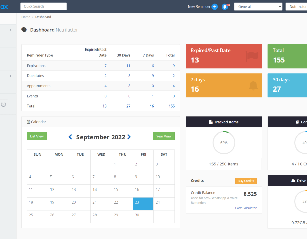
Task: Advance to next month with right chevron
Action: (x=129, y=137)
